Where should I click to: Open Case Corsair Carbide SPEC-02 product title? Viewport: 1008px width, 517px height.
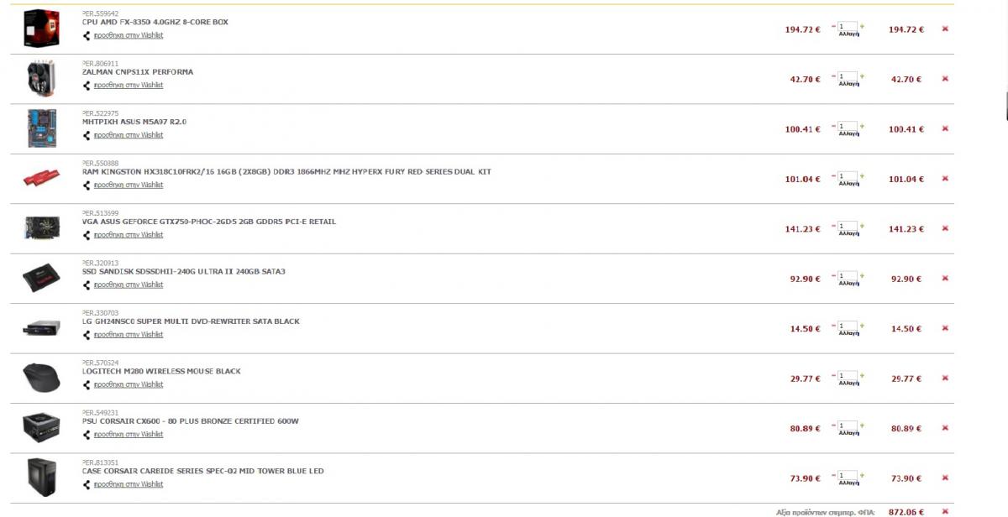coord(203,471)
